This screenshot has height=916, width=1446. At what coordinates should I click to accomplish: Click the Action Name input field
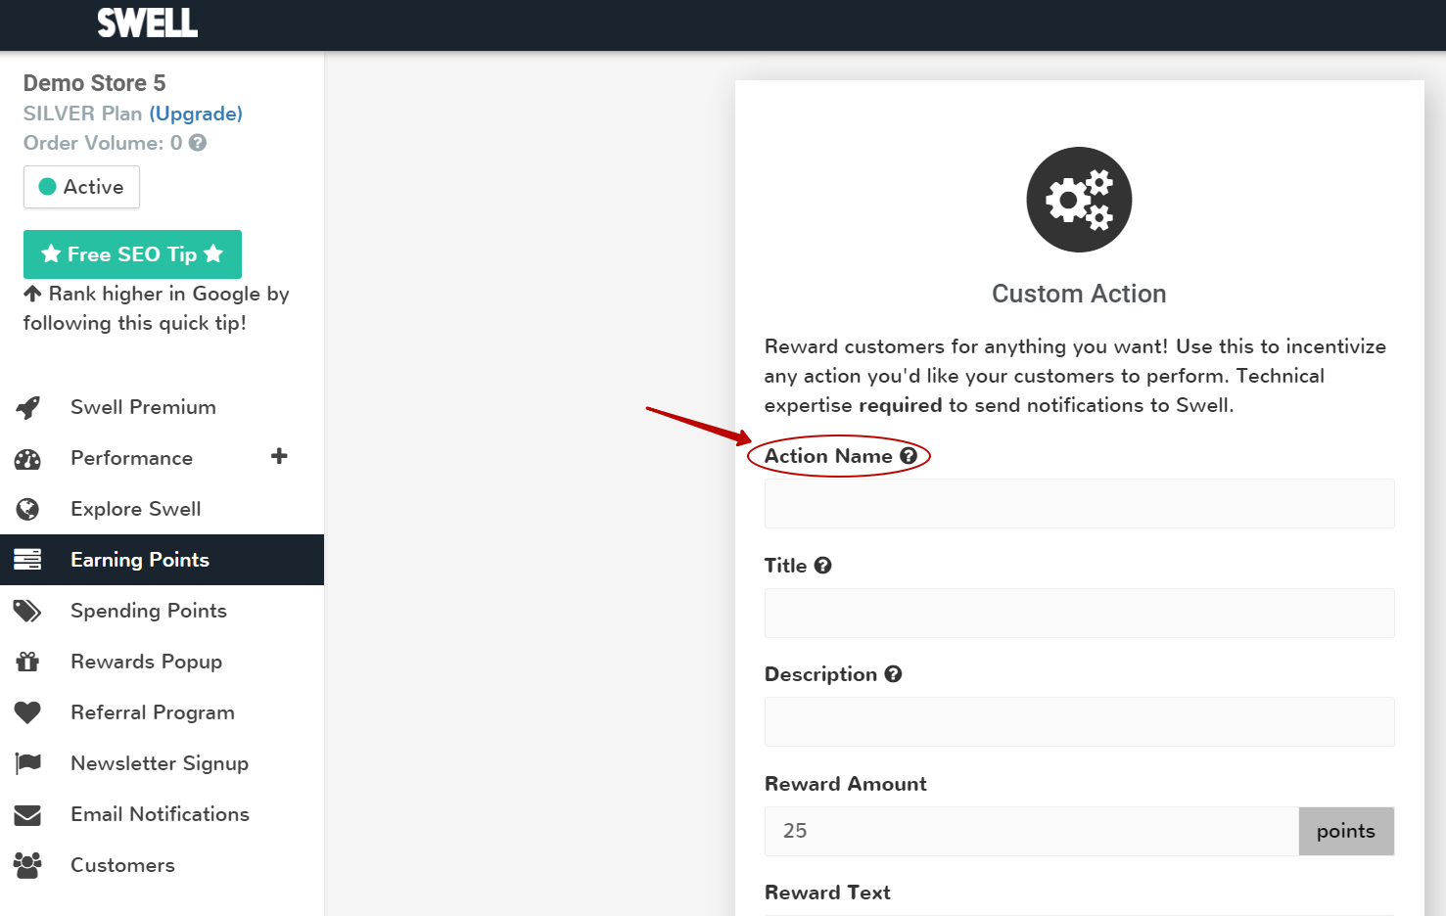tap(1079, 503)
